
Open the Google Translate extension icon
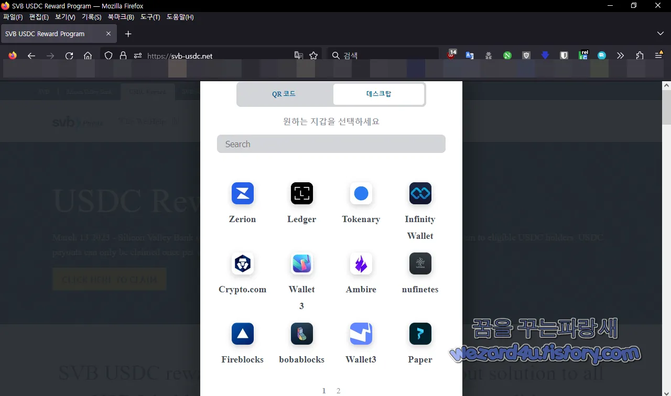click(x=470, y=56)
